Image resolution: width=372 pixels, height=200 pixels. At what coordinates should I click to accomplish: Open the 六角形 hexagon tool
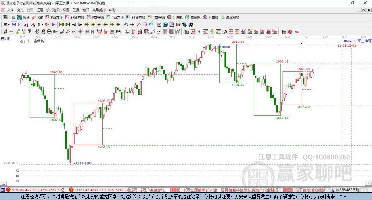(x=211, y=17)
